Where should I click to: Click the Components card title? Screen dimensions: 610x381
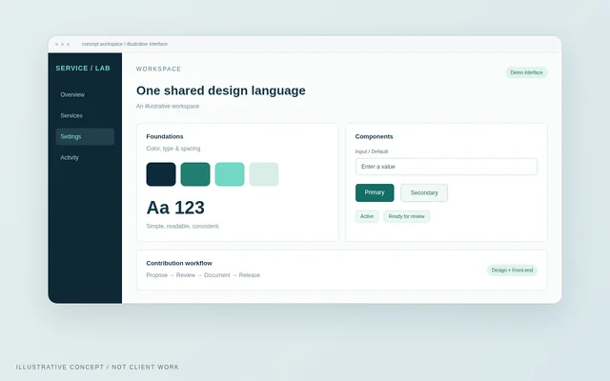[374, 136]
